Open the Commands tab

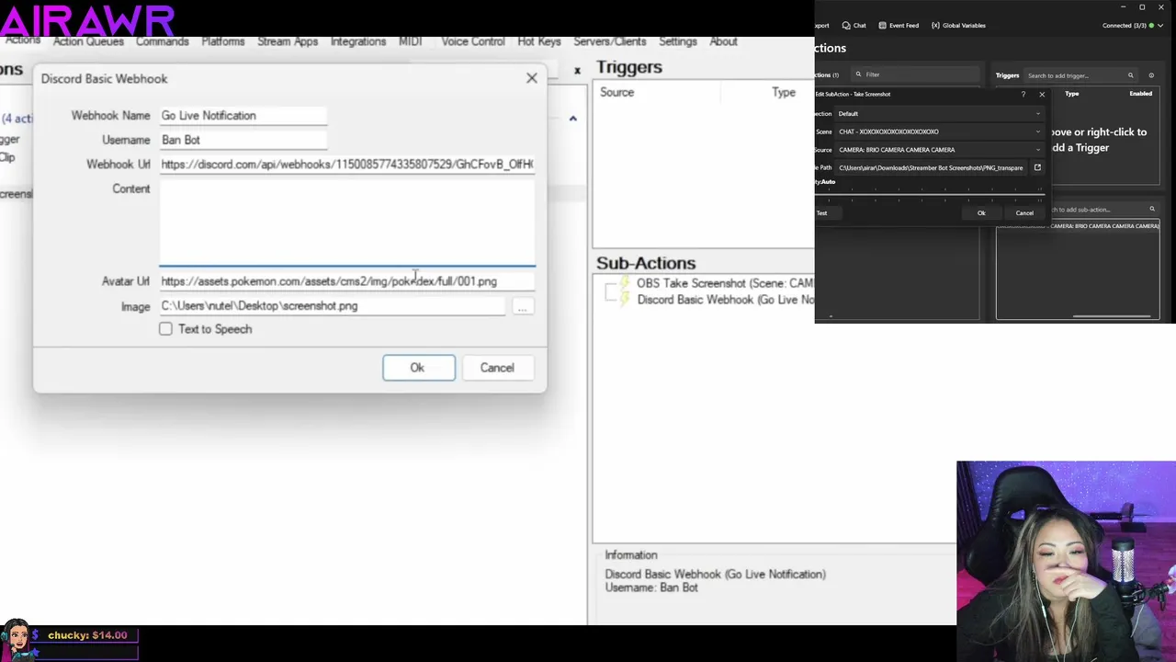[x=162, y=41]
